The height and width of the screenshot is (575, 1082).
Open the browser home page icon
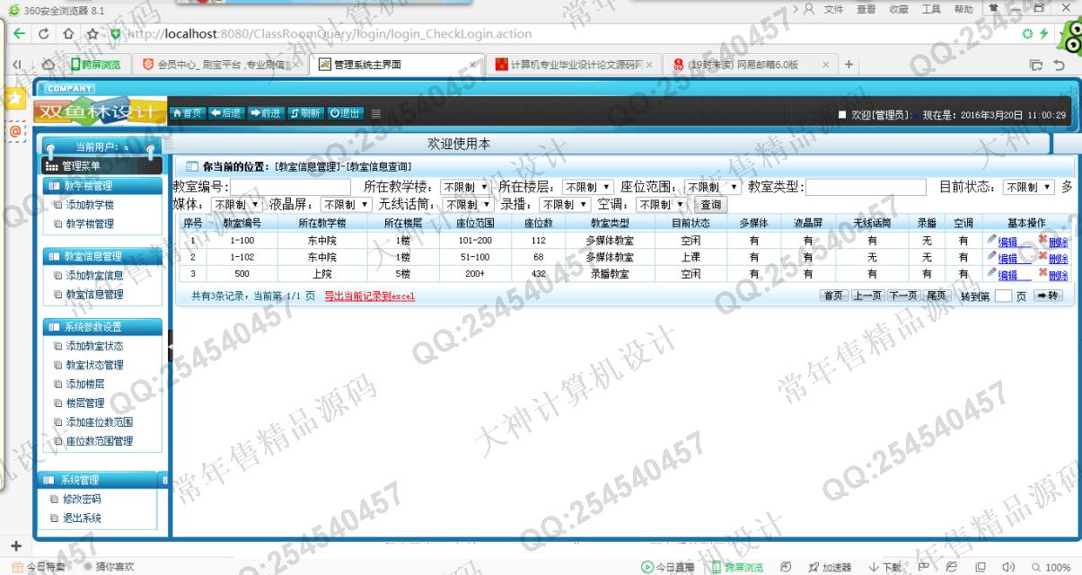pyautogui.click(x=68, y=34)
